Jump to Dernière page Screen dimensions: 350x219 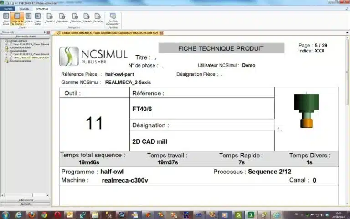point(98,17)
